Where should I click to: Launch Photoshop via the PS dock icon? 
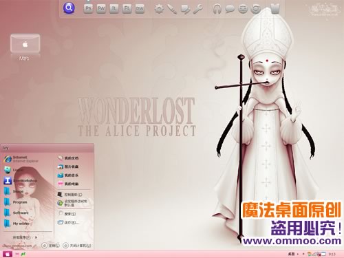88,9
